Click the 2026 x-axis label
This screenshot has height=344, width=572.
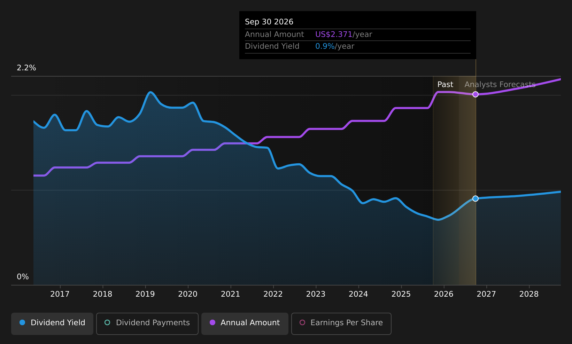coord(444,294)
